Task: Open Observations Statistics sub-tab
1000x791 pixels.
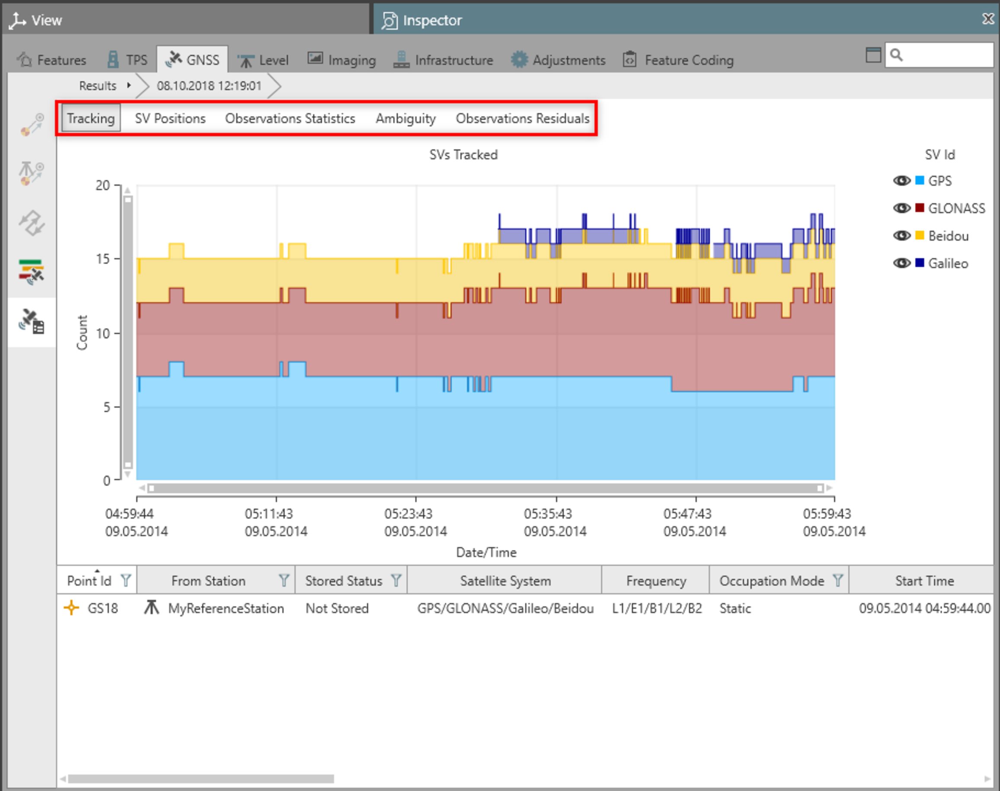Action: (x=290, y=118)
